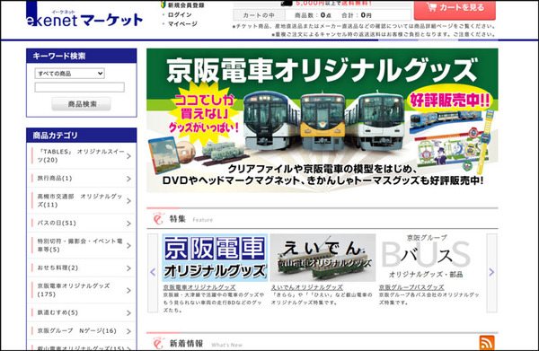
Task: Click the chevron beside 京阪グループ Nゲージ(16)
Action: click(x=128, y=331)
